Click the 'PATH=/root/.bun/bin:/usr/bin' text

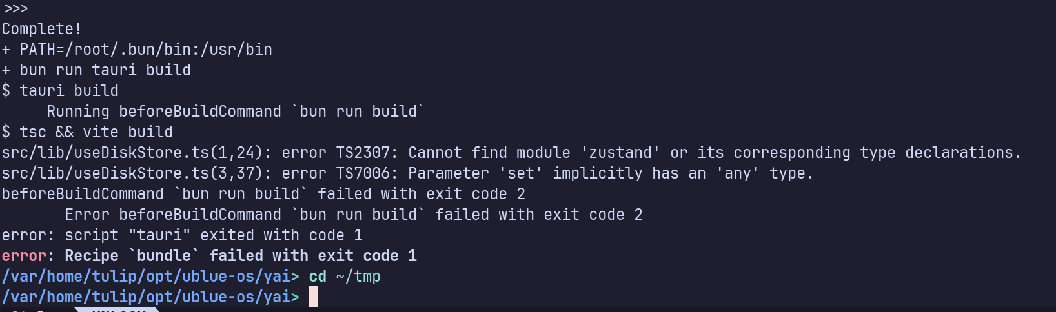(146, 50)
